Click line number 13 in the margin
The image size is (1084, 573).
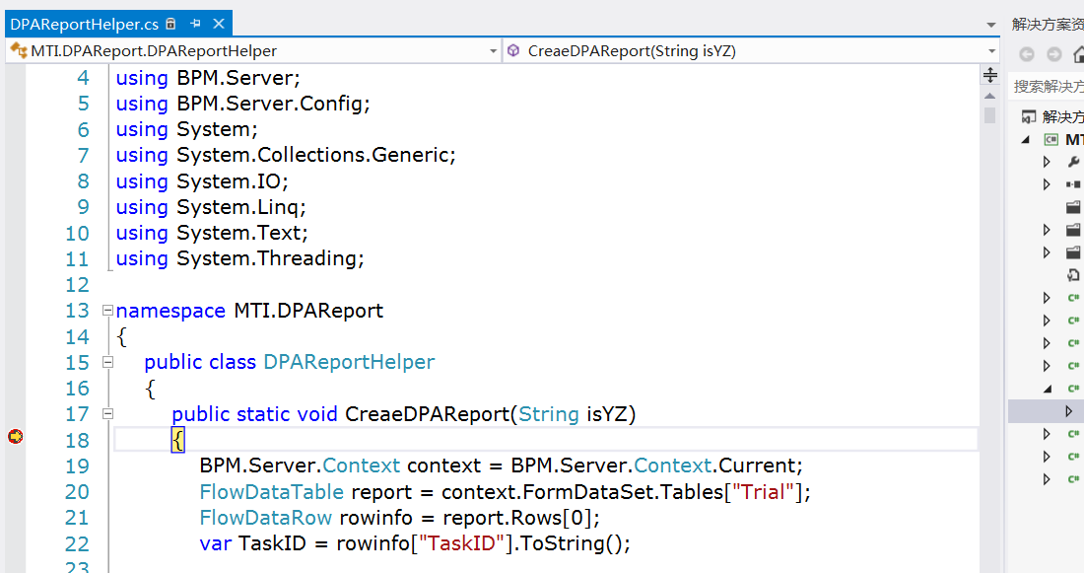[x=77, y=311]
